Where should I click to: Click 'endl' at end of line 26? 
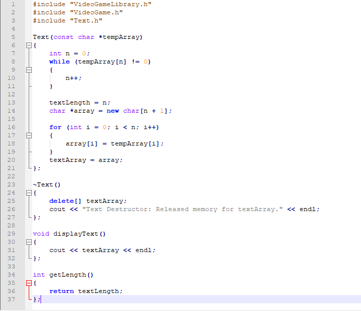click(x=308, y=210)
